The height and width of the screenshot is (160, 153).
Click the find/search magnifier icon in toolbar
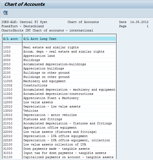(5, 13)
